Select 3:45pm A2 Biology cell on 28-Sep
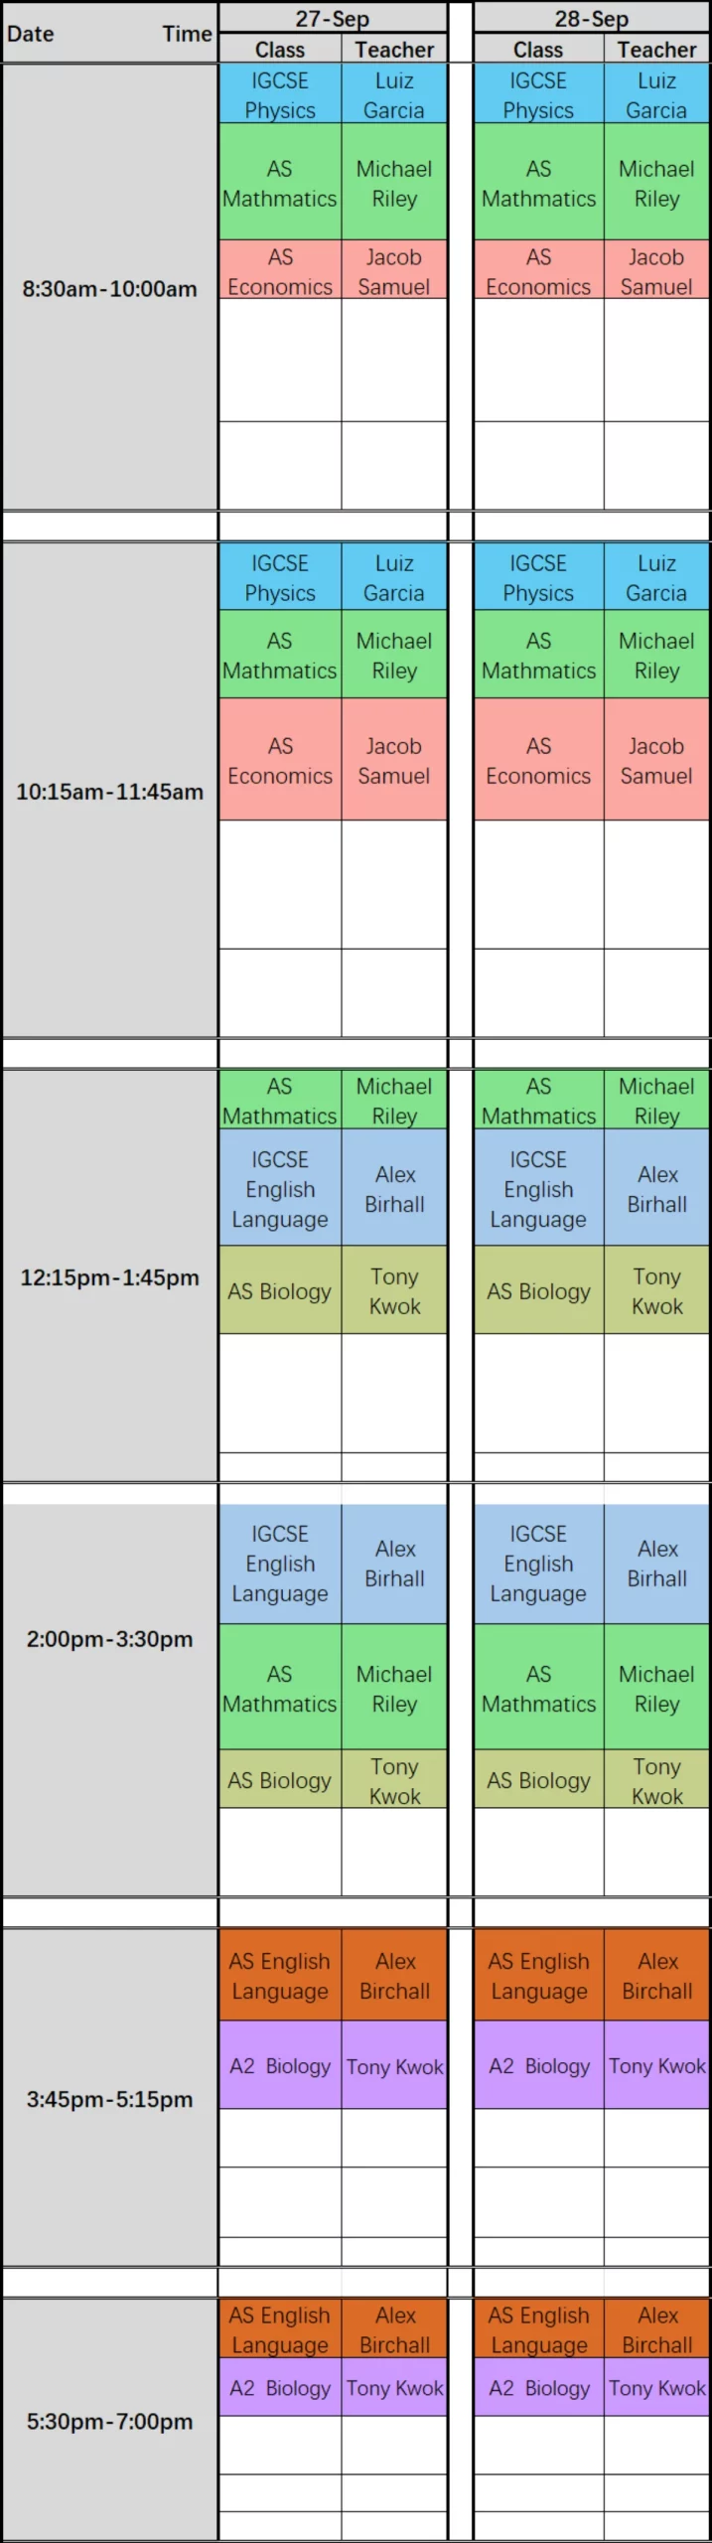712x2543 pixels. [x=538, y=2065]
